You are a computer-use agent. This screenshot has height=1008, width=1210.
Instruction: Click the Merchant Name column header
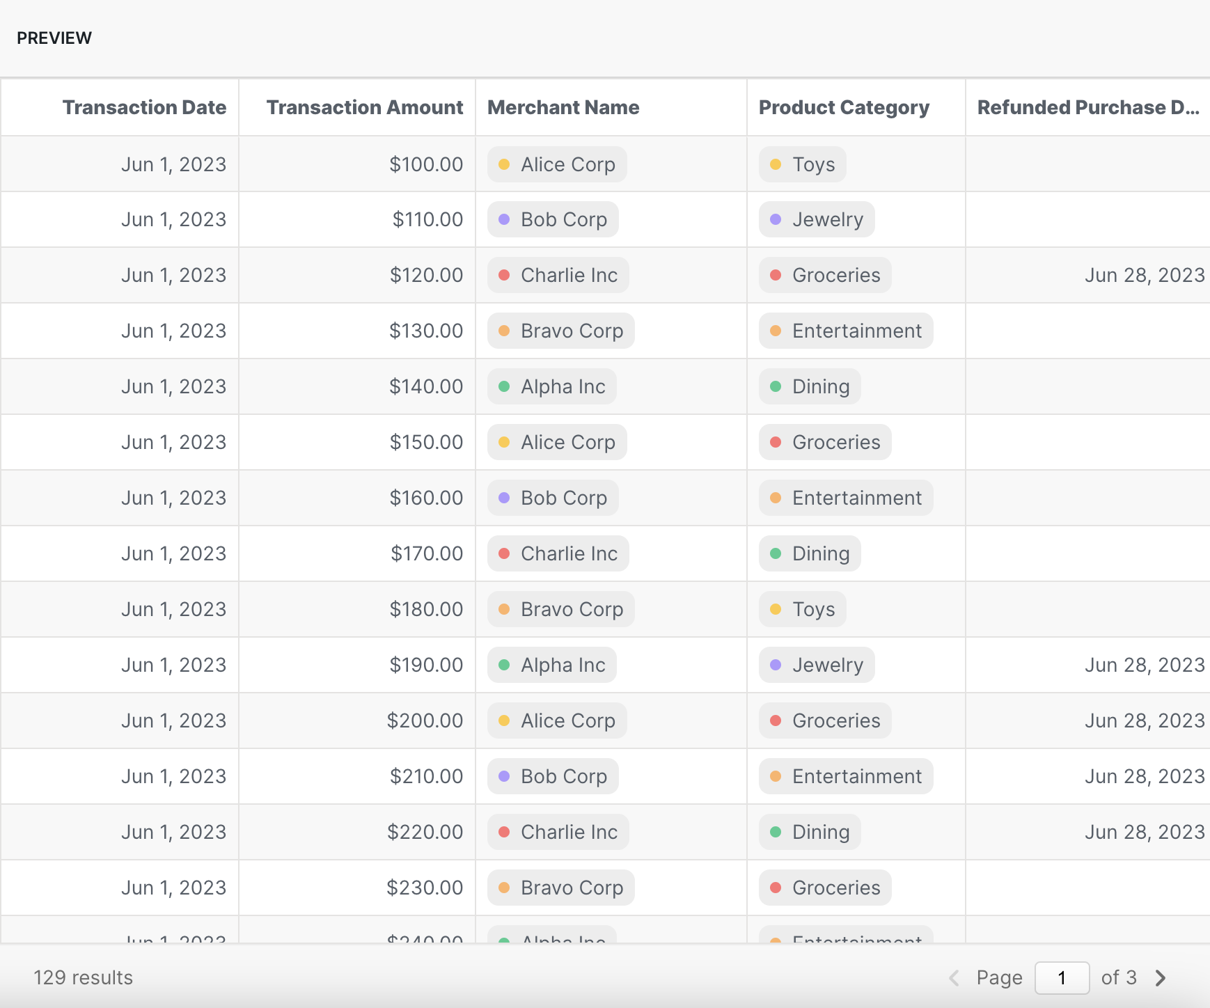[563, 107]
